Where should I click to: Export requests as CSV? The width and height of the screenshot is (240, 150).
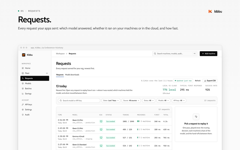point(210,81)
